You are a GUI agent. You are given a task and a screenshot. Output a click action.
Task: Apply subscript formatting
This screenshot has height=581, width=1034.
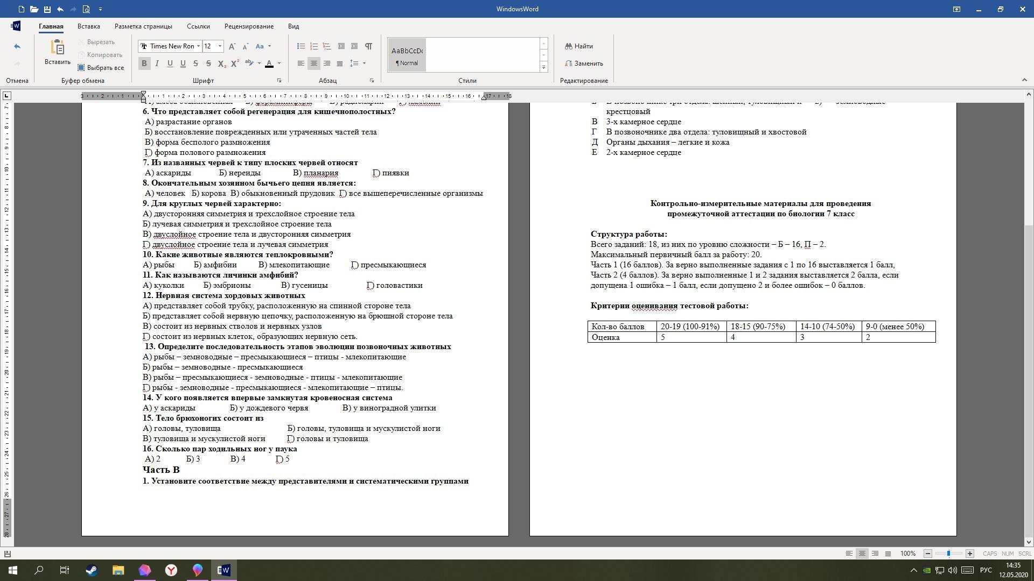pos(221,63)
